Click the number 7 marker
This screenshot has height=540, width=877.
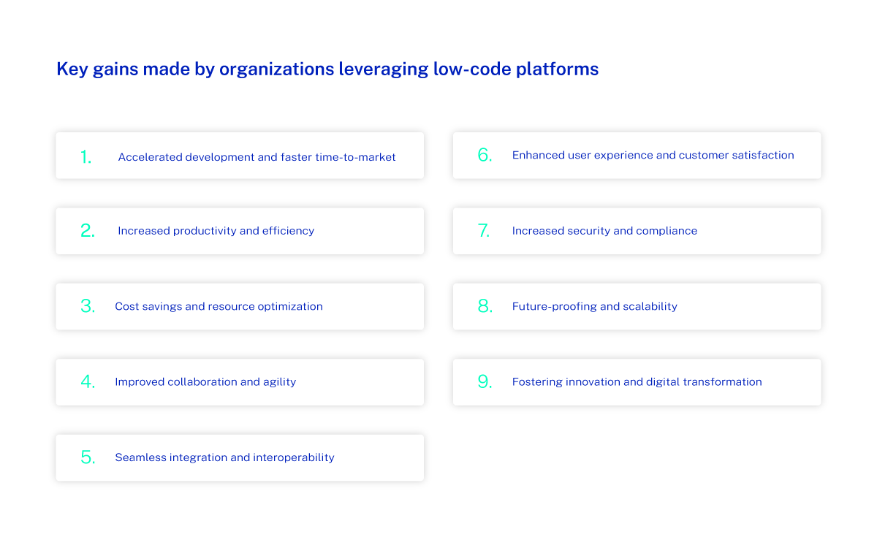483,230
